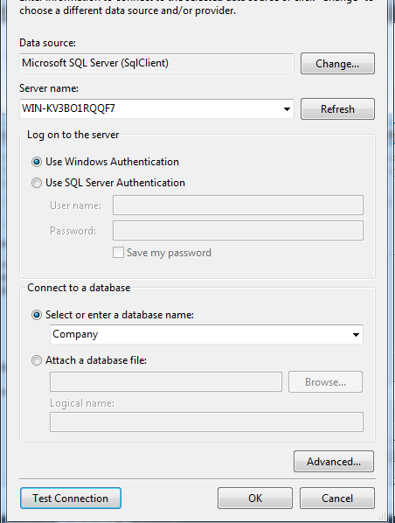
Task: Click inside the Server name text box
Action: pos(150,108)
